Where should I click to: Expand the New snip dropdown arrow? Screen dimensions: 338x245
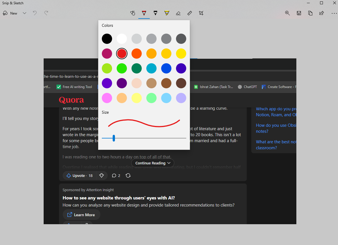[25, 13]
